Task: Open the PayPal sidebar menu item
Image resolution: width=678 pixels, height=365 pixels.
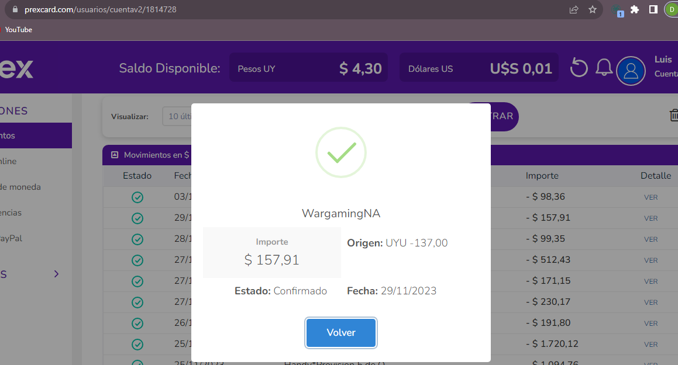Action: (x=11, y=238)
